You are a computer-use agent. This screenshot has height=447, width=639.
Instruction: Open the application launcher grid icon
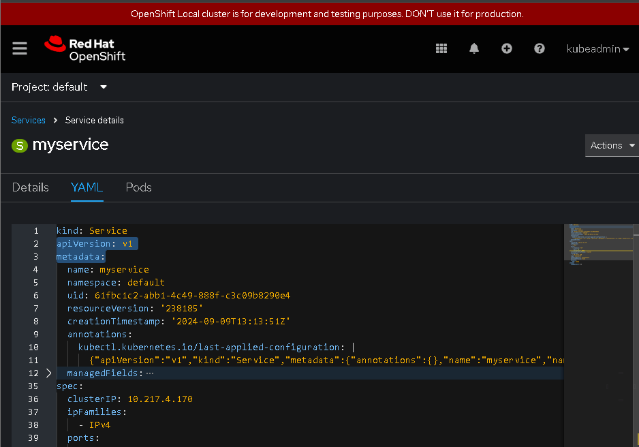[441, 48]
